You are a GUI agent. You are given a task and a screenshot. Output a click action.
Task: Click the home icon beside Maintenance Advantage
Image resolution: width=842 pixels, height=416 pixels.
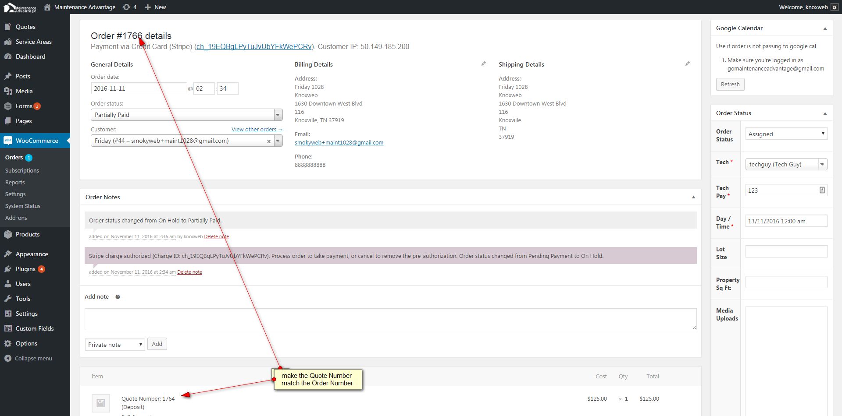(x=47, y=7)
